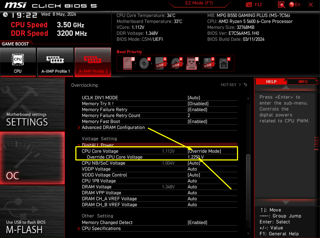The image size is (320, 238).
Task: Open the OC overclocking section
Action: [33, 158]
